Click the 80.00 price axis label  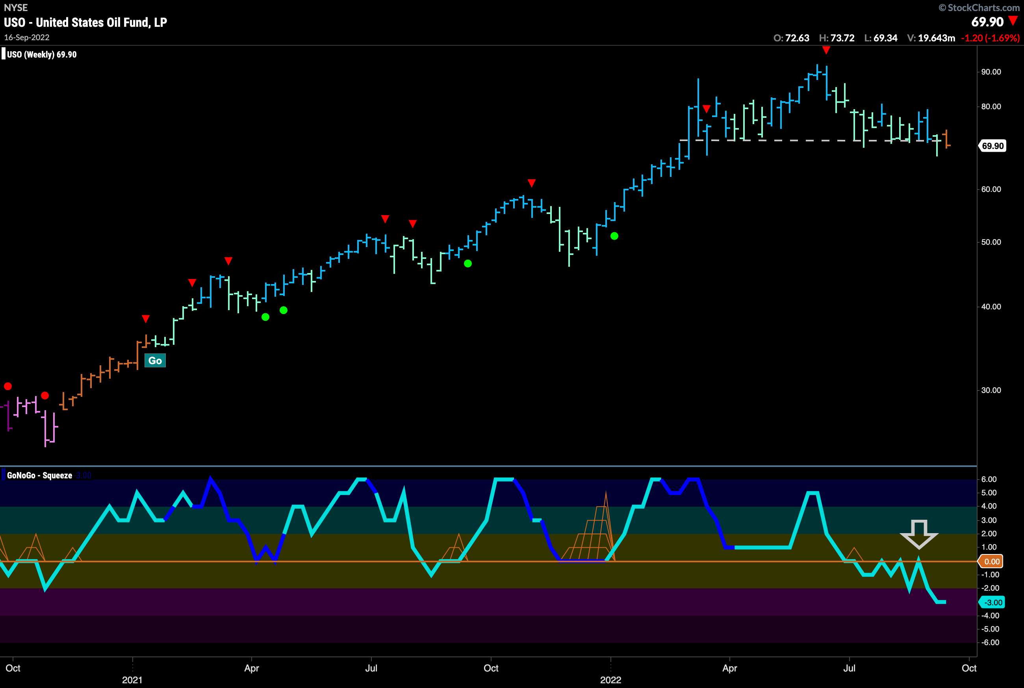coord(991,107)
